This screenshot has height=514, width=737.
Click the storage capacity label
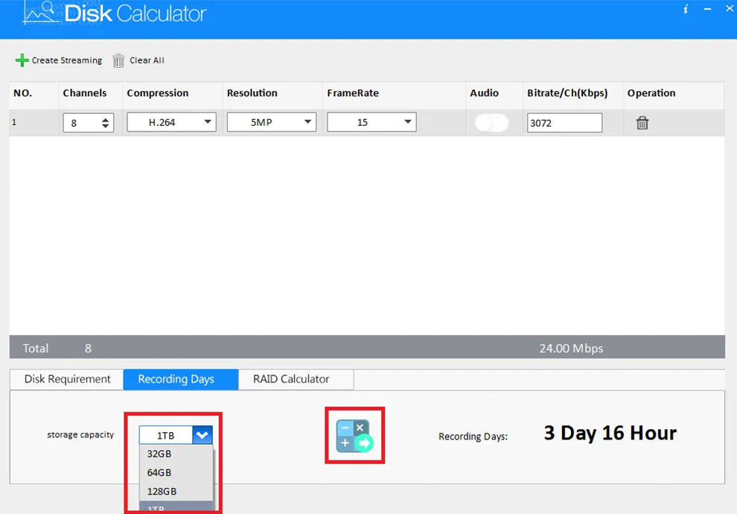coord(80,435)
